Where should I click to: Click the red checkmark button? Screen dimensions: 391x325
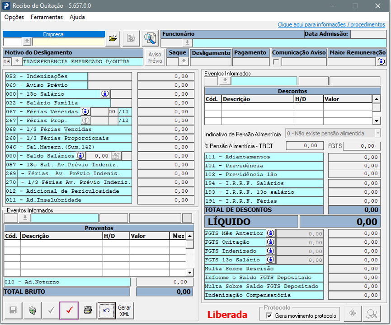[69, 311]
